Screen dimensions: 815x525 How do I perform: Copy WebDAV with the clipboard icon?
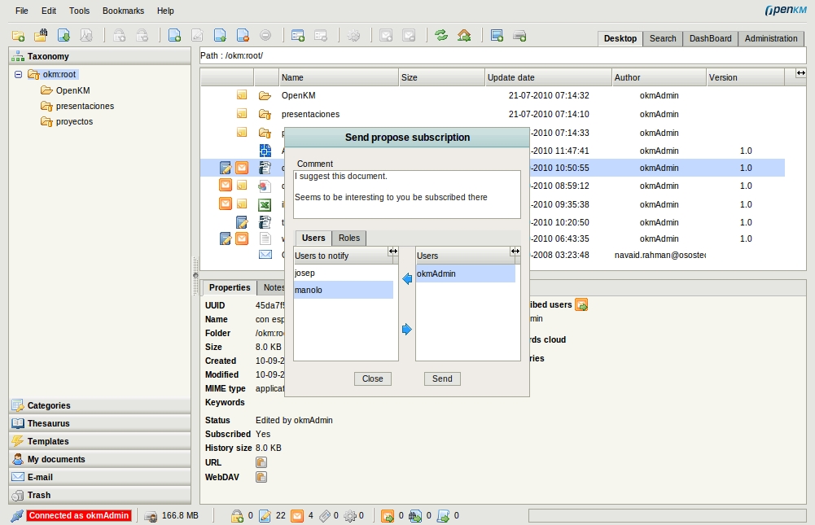[261, 477]
